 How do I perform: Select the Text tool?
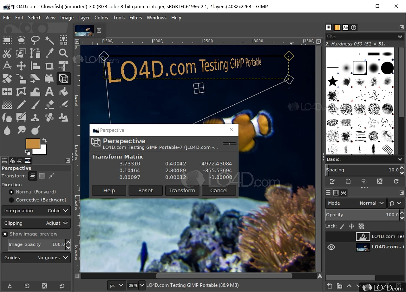[49, 92]
